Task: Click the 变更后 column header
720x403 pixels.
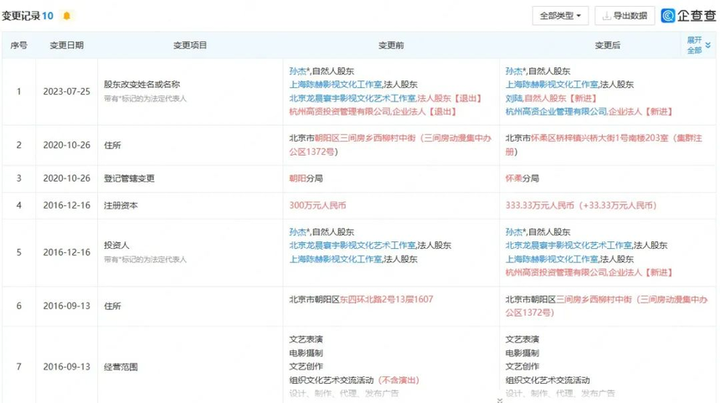Action: 608,45
